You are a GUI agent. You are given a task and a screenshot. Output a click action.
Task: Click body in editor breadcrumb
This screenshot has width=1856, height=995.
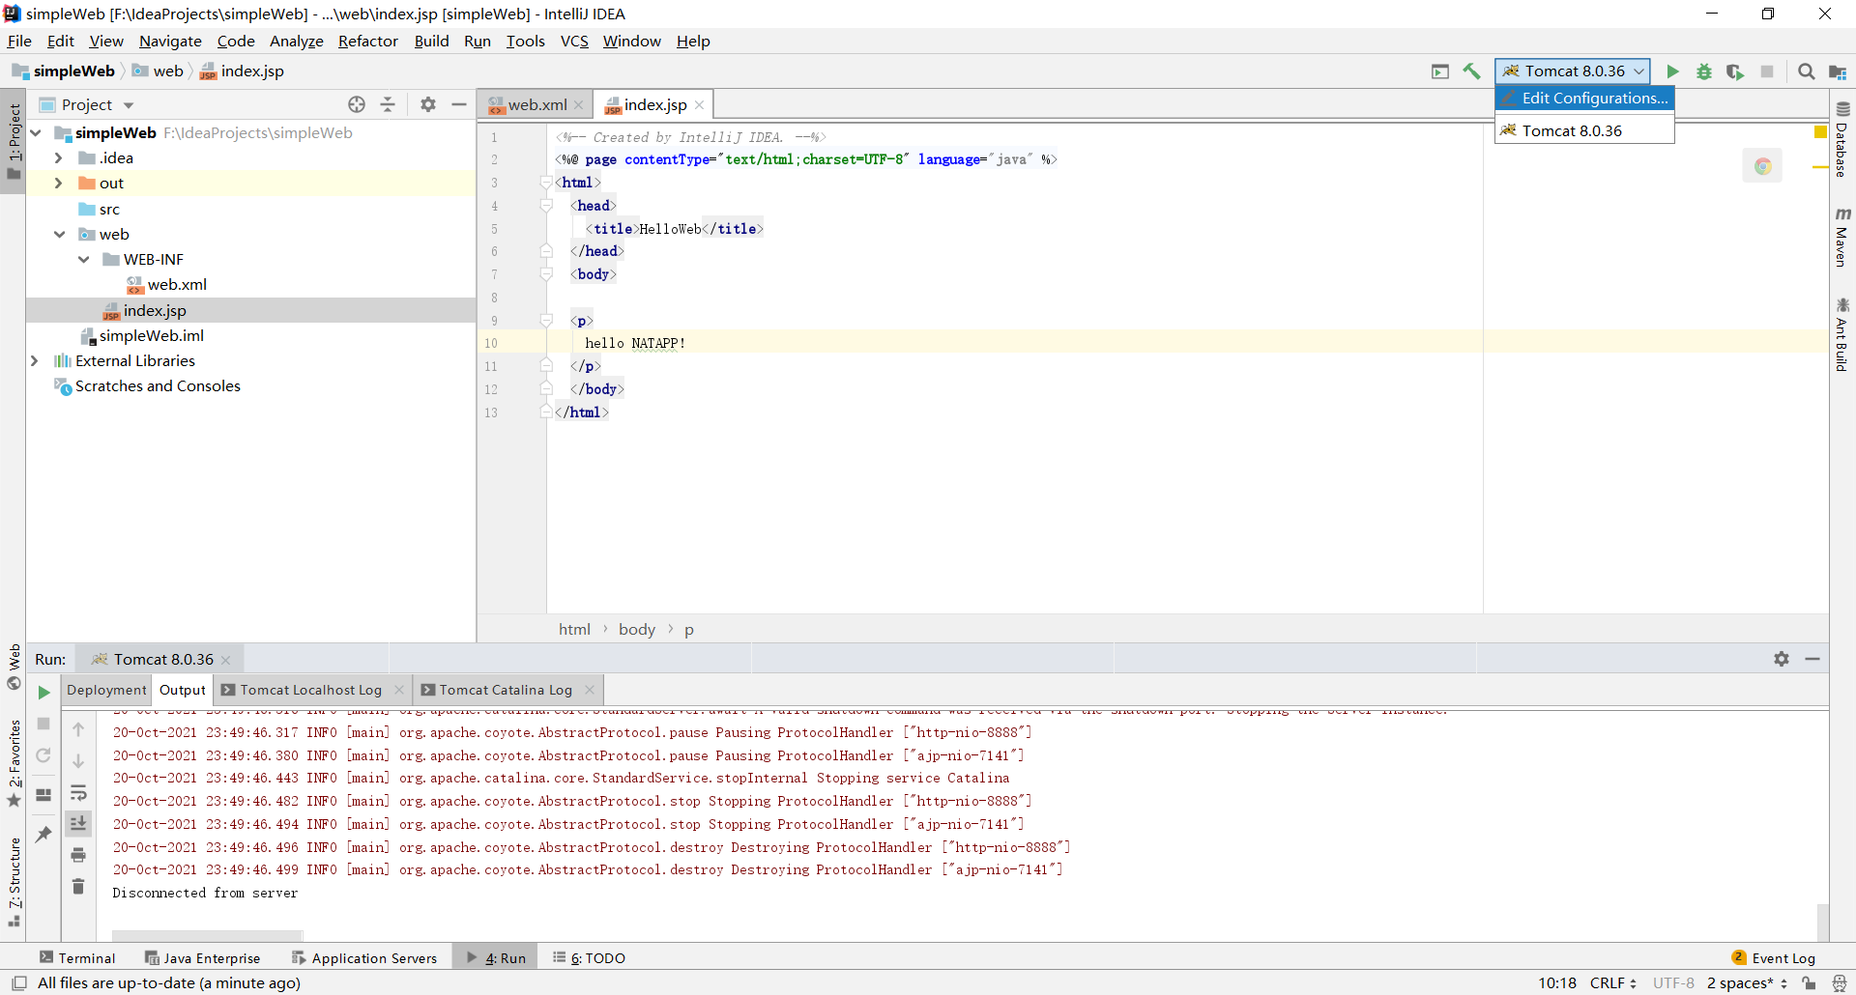(x=637, y=629)
